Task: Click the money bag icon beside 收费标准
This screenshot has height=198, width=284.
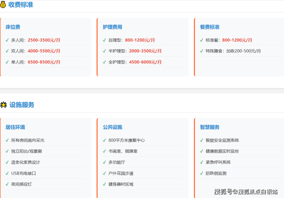Action: [3, 5]
